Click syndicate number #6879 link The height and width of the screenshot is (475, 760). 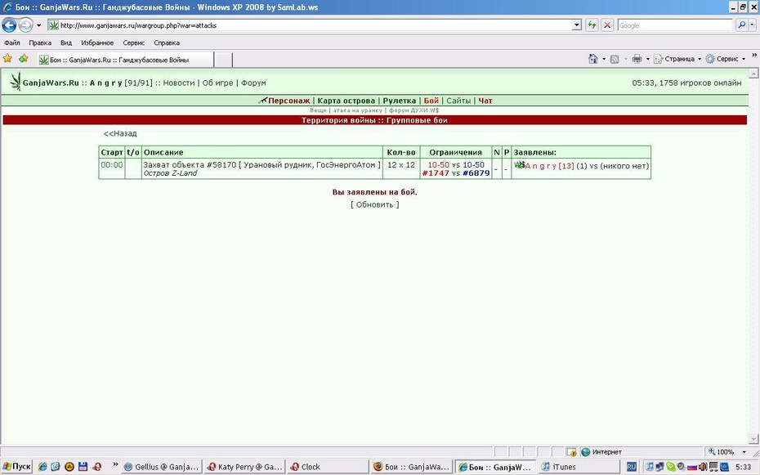click(x=476, y=173)
